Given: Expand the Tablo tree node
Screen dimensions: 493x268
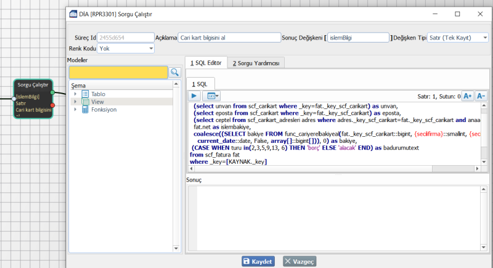Looking at the screenshot, I should [75, 94].
